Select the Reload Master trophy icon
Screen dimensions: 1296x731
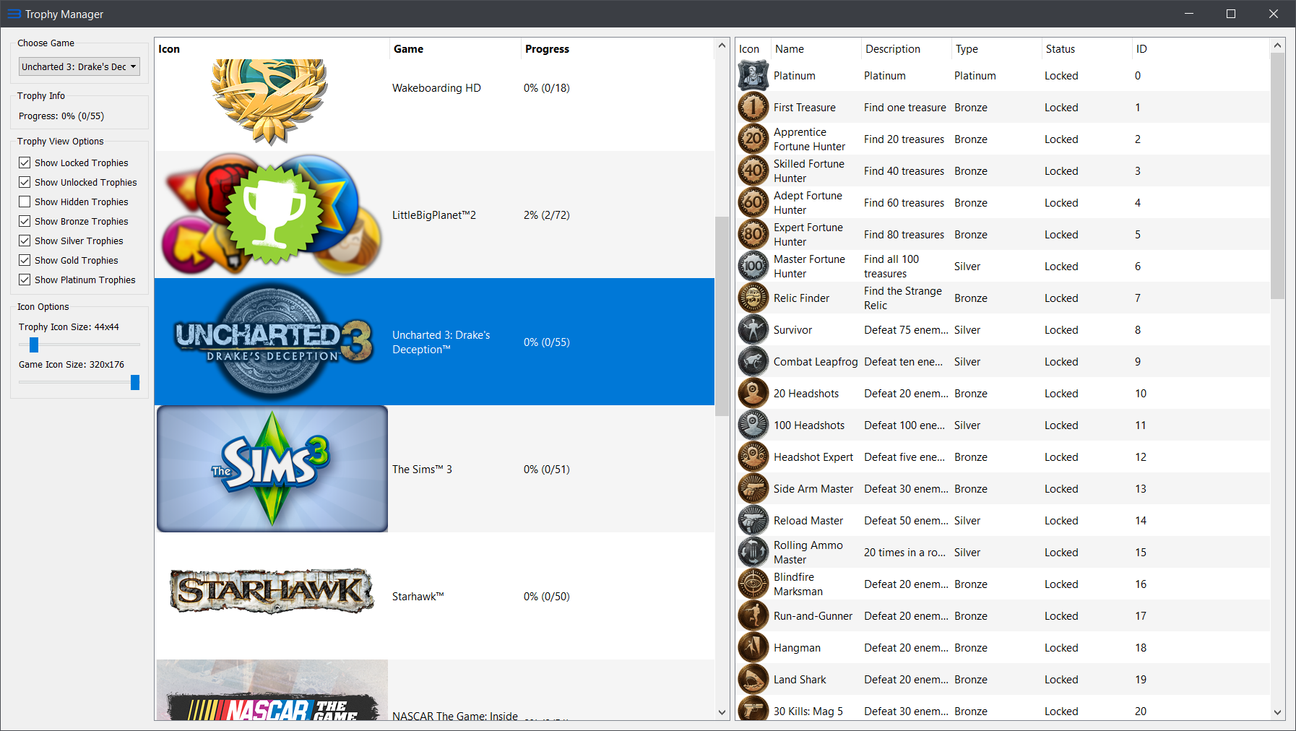tap(753, 521)
